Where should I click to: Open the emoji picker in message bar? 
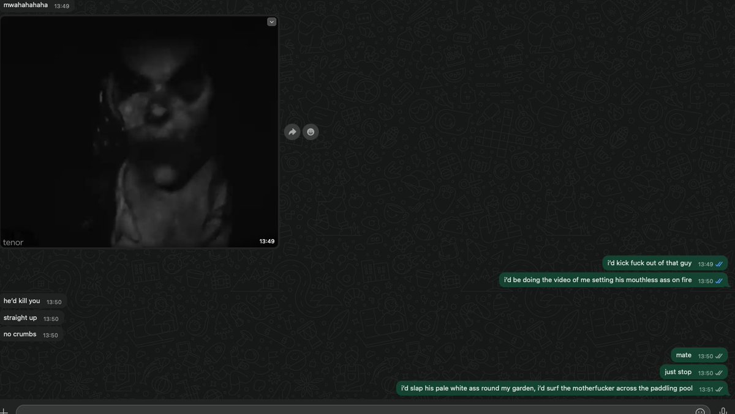[x=700, y=410]
